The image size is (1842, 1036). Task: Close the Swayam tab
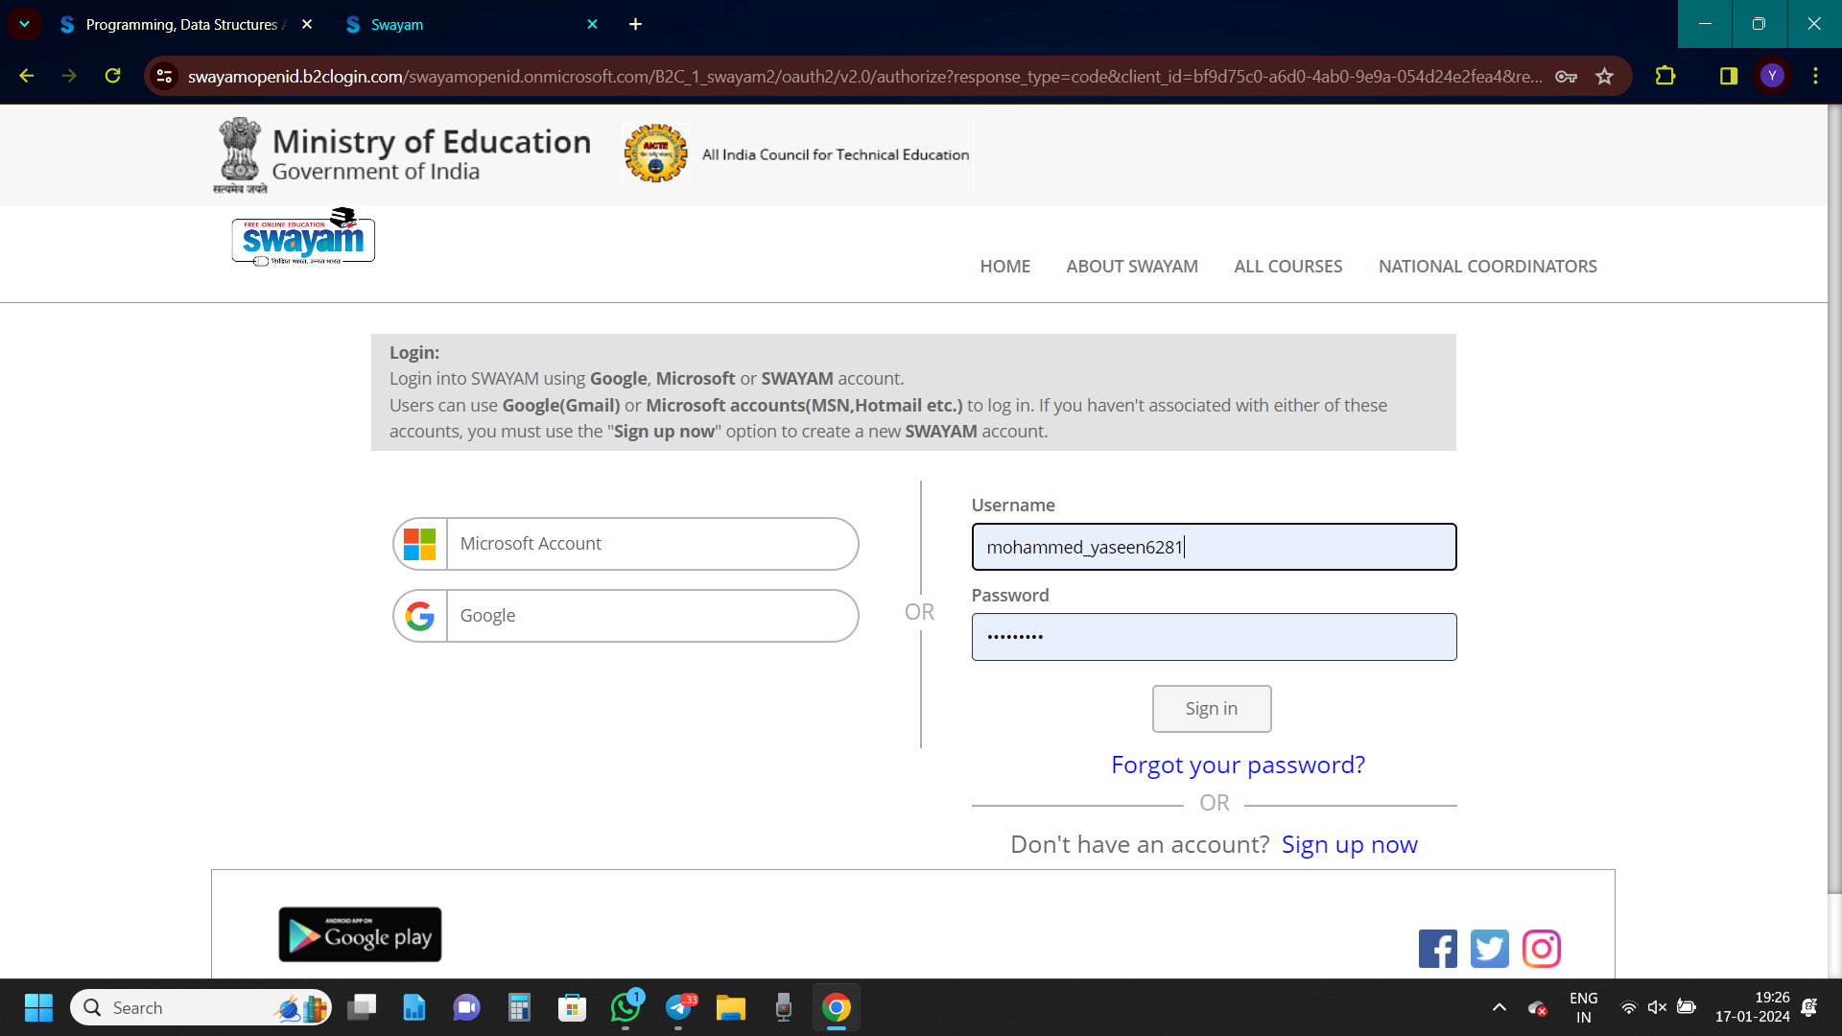click(x=592, y=24)
